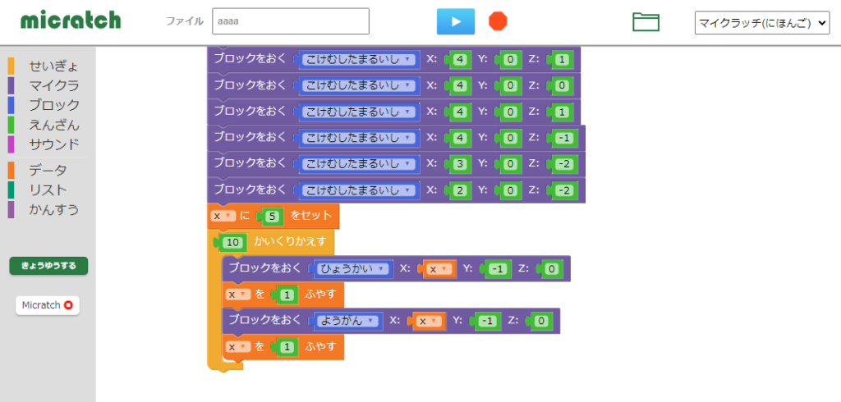Edit Z value 0 in ひょうかい block
841x402 pixels.
click(551, 269)
